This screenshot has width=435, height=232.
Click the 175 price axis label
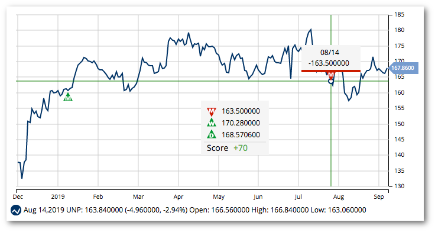click(400, 46)
